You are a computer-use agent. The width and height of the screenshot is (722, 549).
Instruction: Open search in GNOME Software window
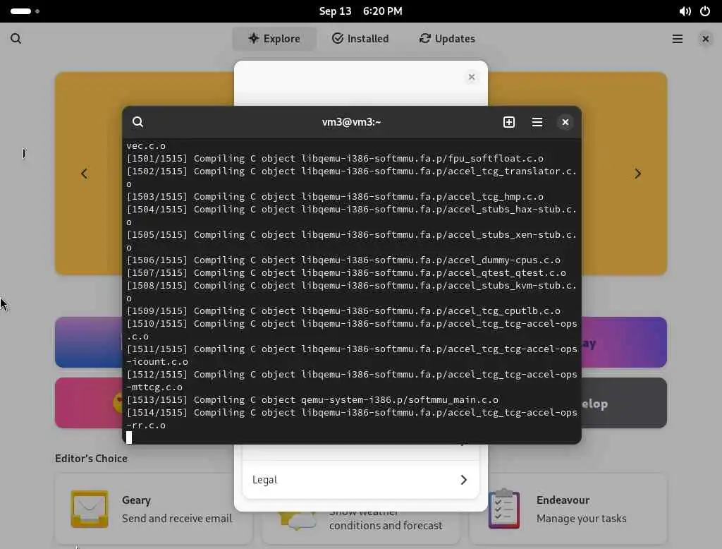16,39
